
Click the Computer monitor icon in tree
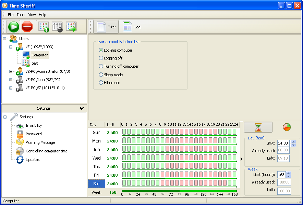pos(25,55)
